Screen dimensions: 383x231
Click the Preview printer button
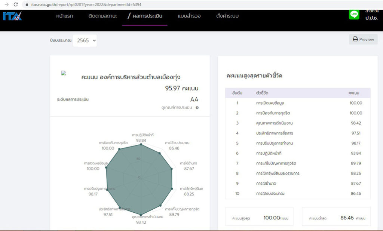(363, 39)
